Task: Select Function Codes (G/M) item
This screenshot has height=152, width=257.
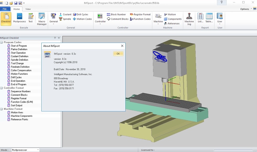Action: click(22, 102)
